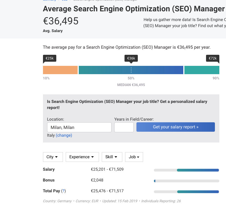Select the Avg. Salary label
Image resolution: width=226 pixels, height=210 pixels.
(53, 31)
